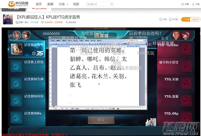Click the 橘子的小侄女 player name
The width and height of the screenshot is (201, 136).
point(169,62)
